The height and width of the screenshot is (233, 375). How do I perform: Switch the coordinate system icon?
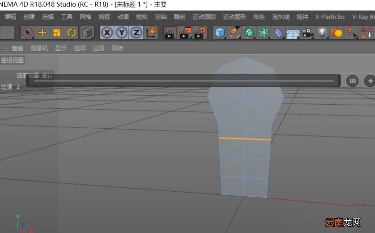[x=151, y=32]
